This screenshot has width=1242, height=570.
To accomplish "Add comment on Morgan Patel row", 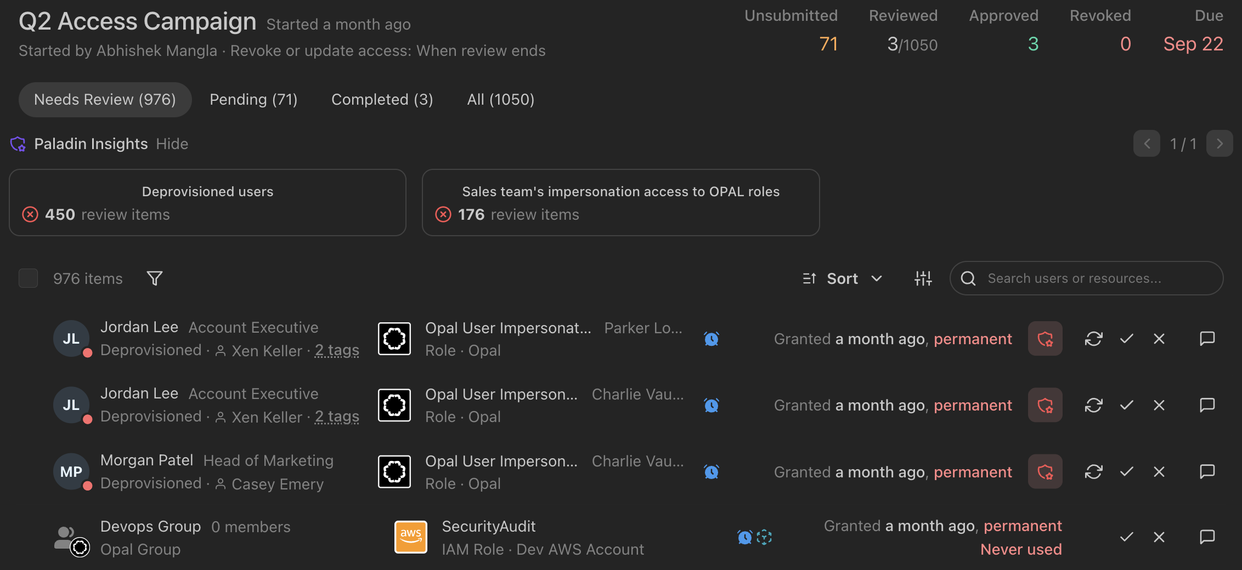I will [1207, 471].
